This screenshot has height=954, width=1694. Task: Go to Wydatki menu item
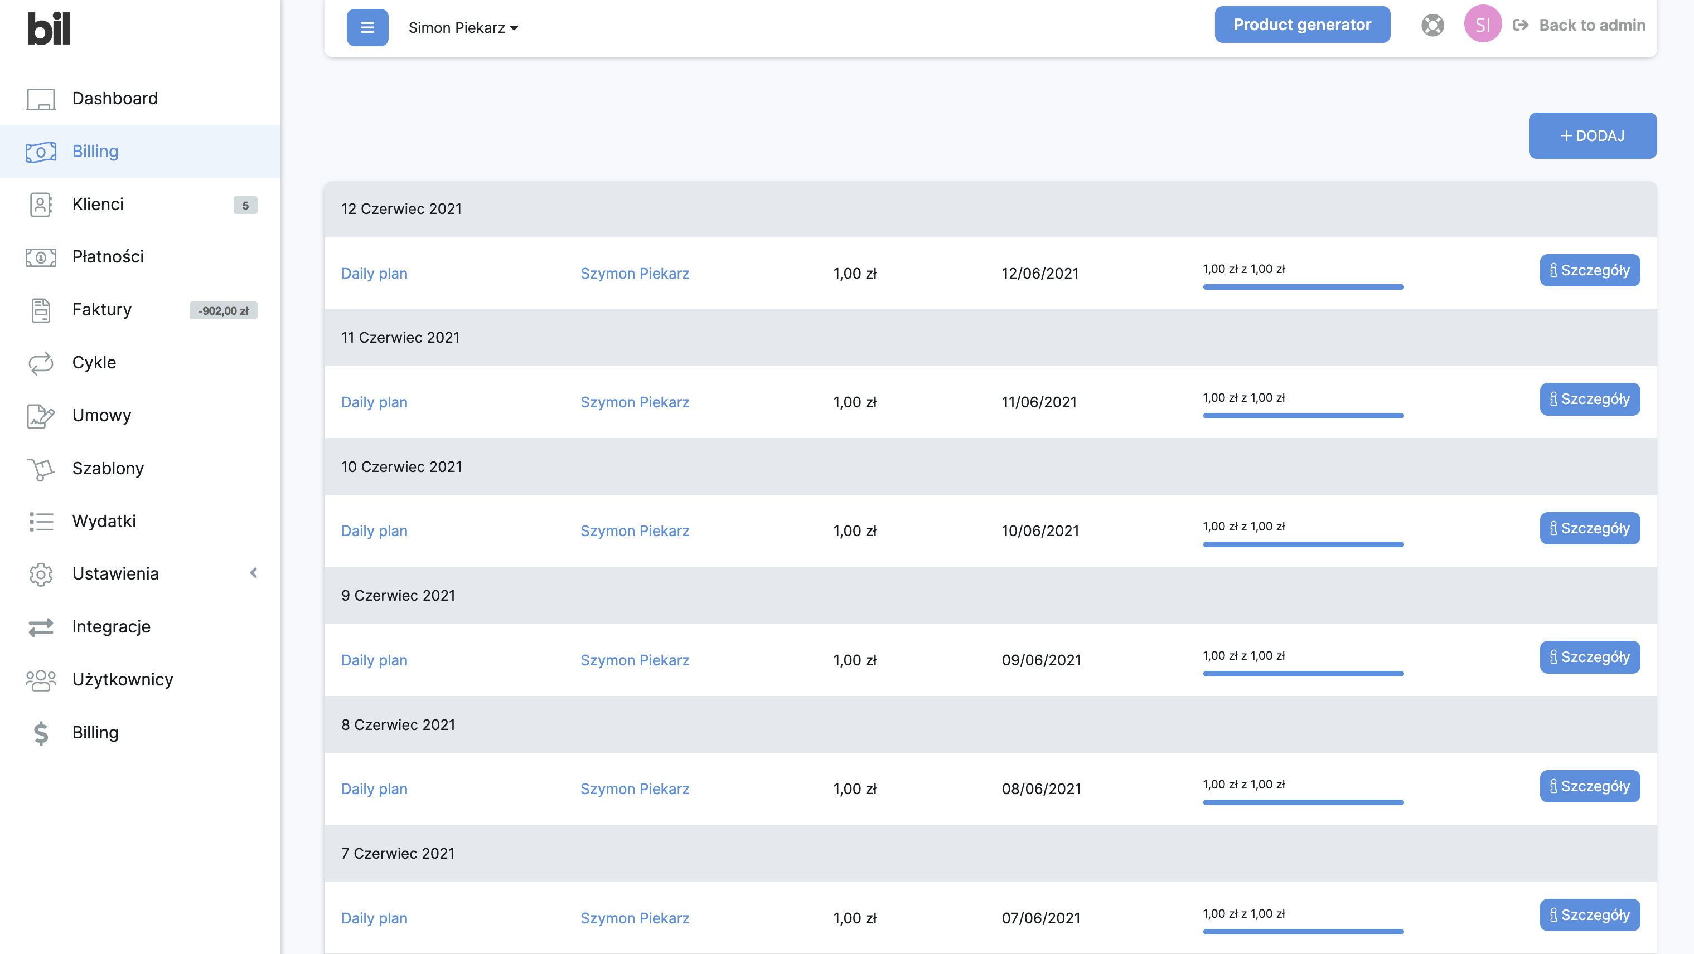(104, 521)
